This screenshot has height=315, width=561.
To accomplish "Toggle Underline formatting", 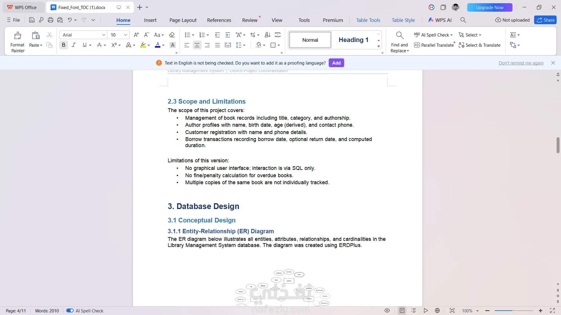I will [x=84, y=45].
